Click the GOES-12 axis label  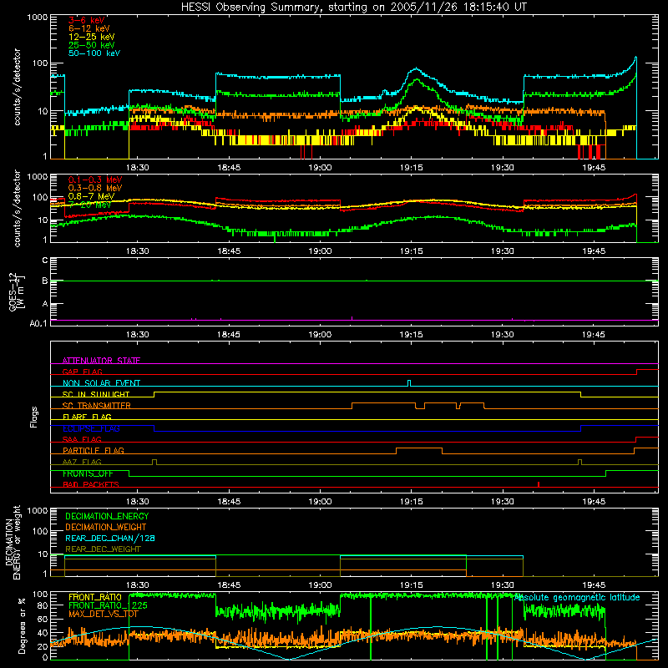pyautogui.click(x=16, y=291)
